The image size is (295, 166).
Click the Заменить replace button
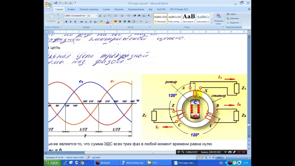click(x=233, y=18)
